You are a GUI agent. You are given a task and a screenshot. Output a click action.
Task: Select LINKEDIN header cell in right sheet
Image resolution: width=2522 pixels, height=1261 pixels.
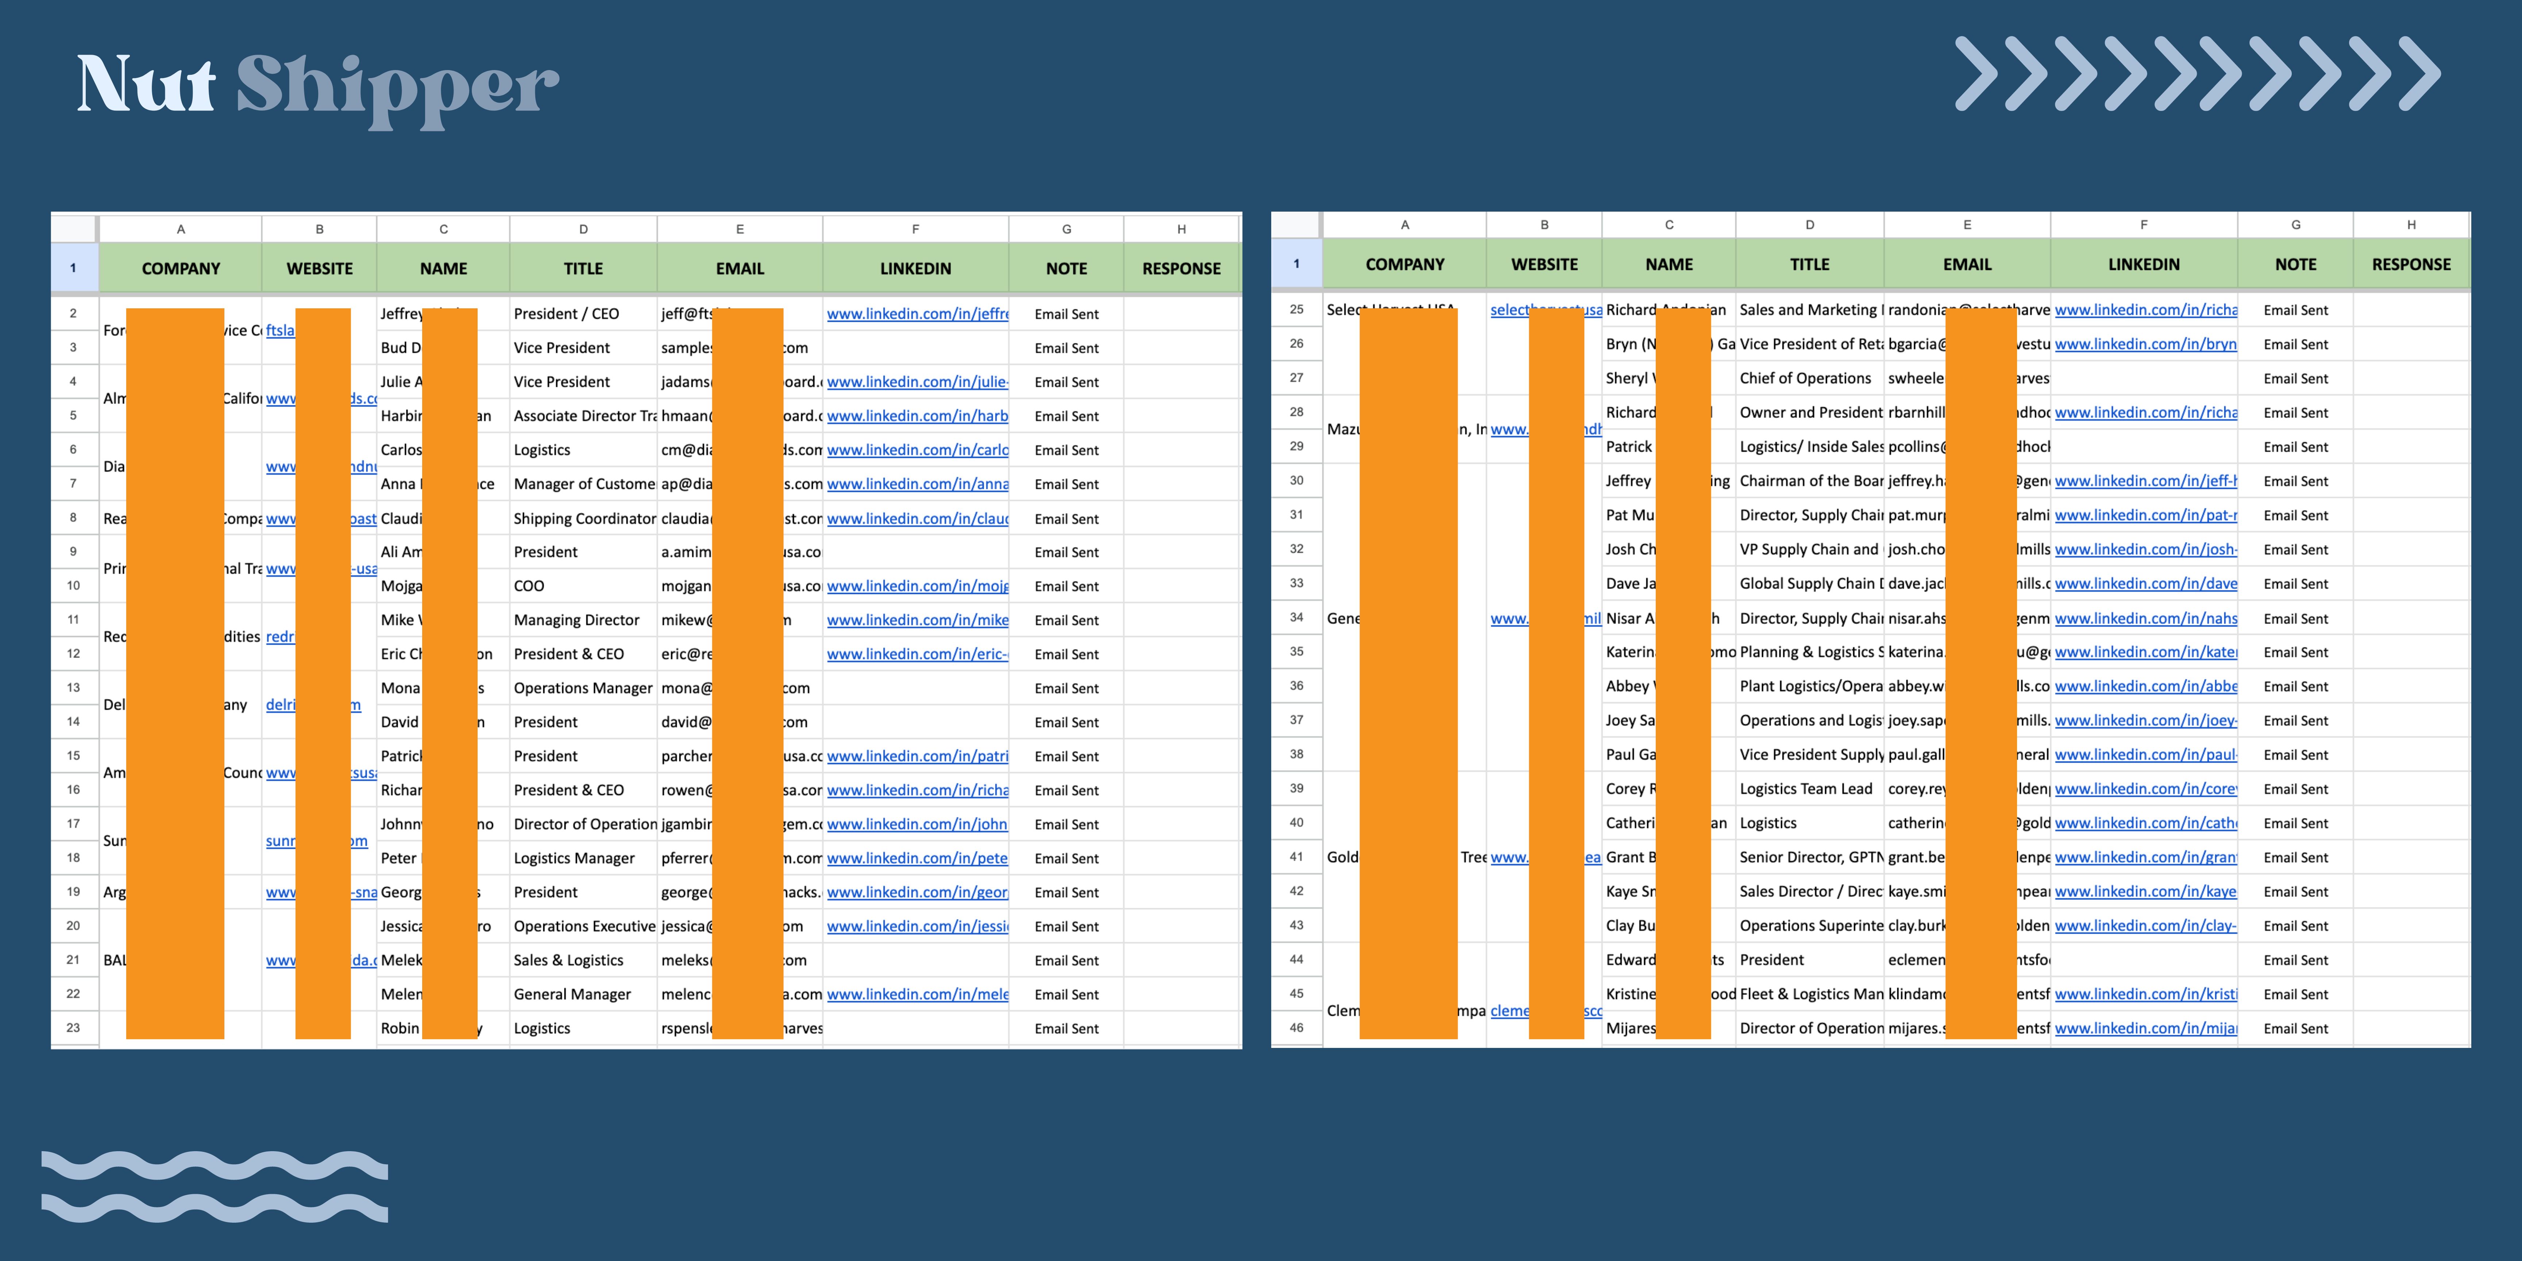(2143, 264)
